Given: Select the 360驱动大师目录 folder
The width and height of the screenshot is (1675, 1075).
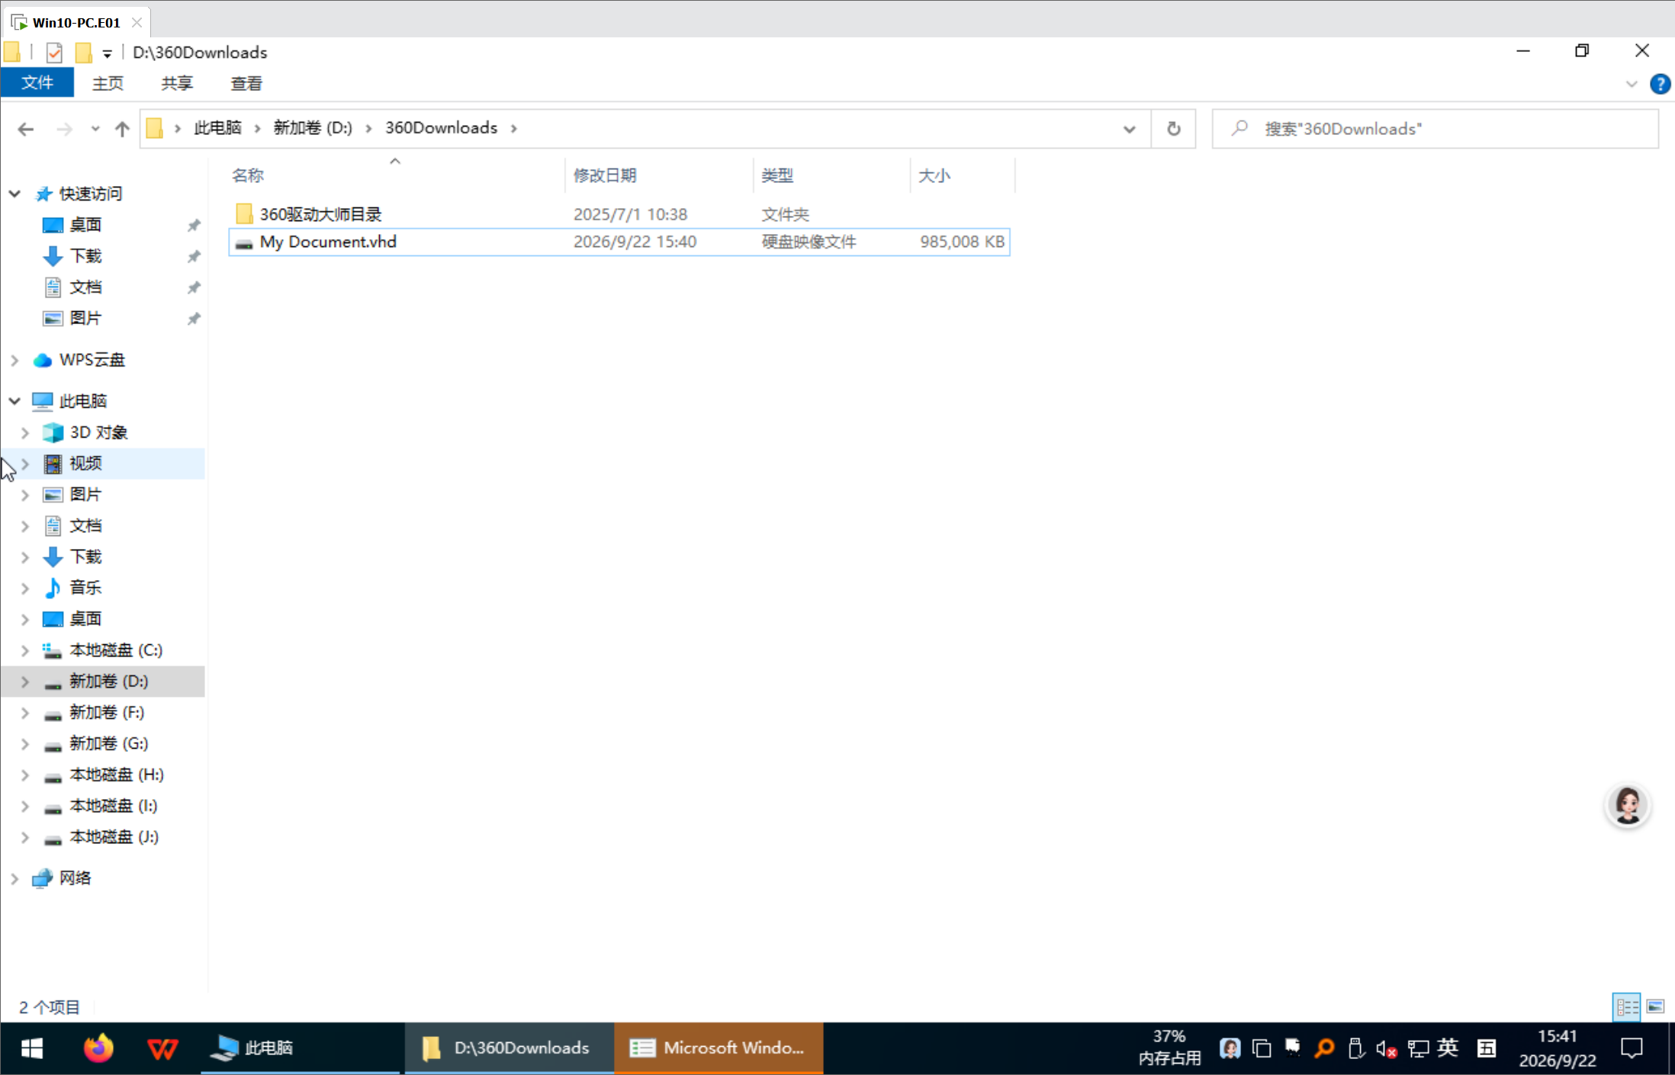Looking at the screenshot, I should (619, 214).
